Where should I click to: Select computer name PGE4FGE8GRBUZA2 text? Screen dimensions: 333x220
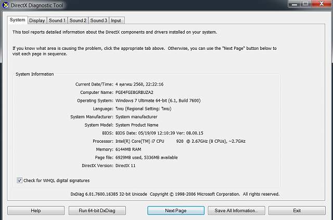coord(134,92)
